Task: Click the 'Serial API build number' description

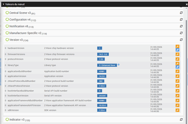Action: (x=56, y=91)
